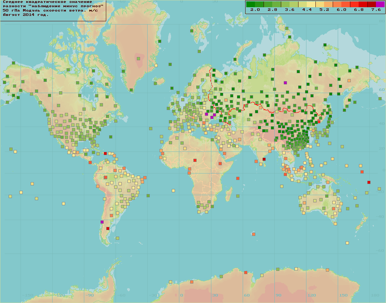Click the red marker near northeast China
386x303 pixels.
319,122
